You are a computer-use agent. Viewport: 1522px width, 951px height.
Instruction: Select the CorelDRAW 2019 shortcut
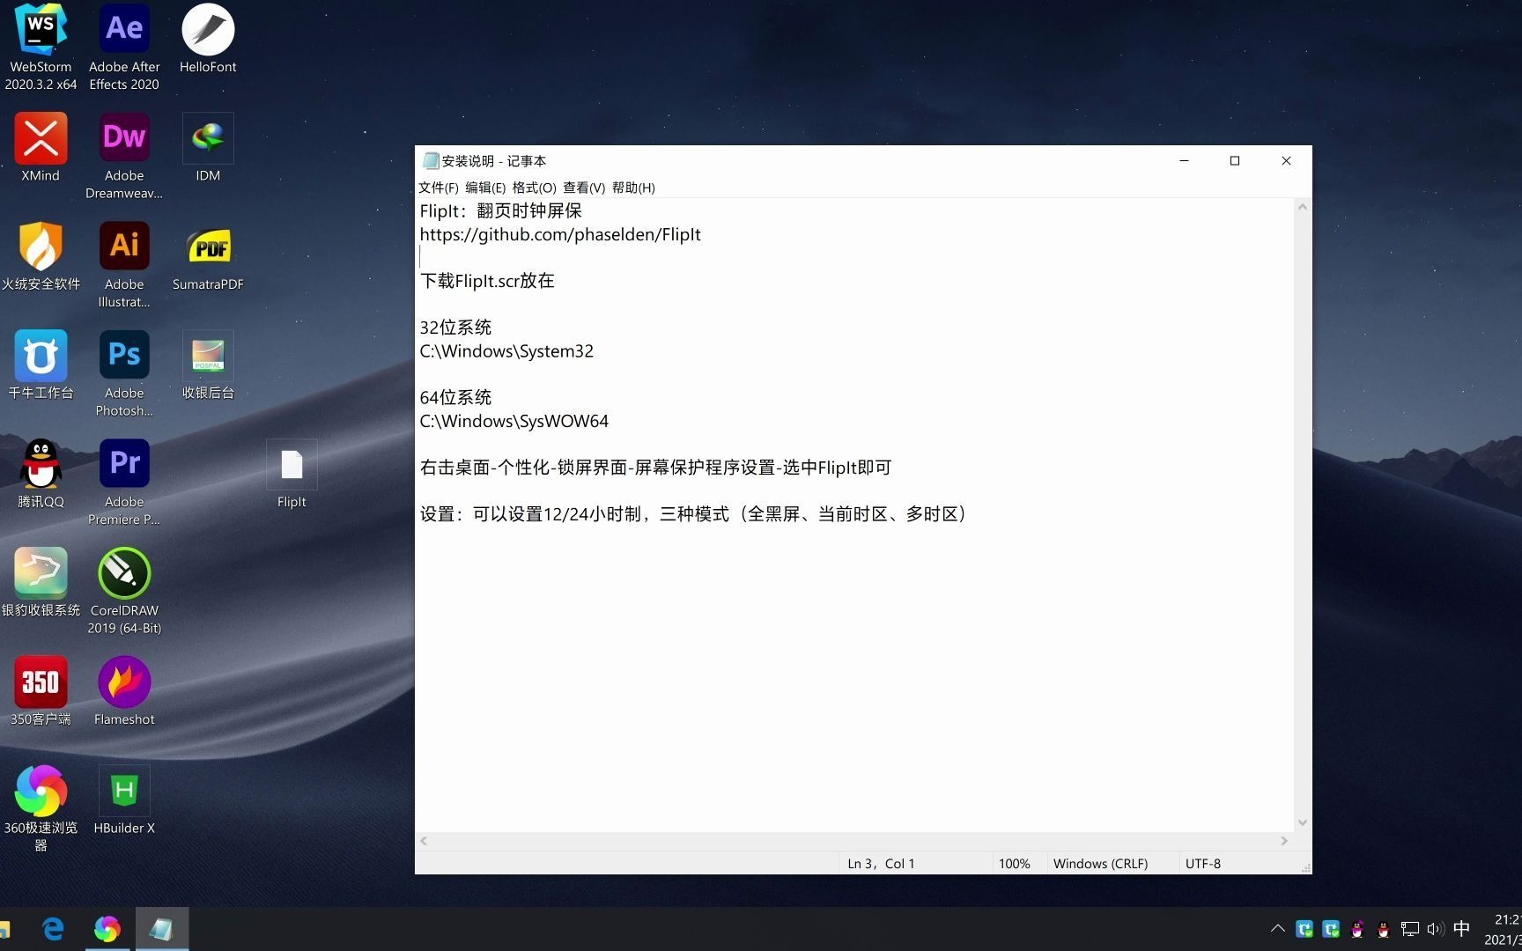point(124,591)
